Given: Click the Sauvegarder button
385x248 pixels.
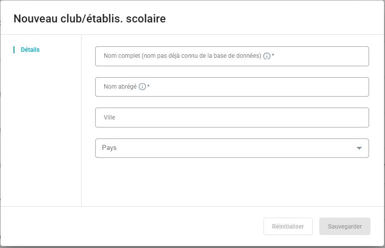Looking at the screenshot, I should point(345,227).
